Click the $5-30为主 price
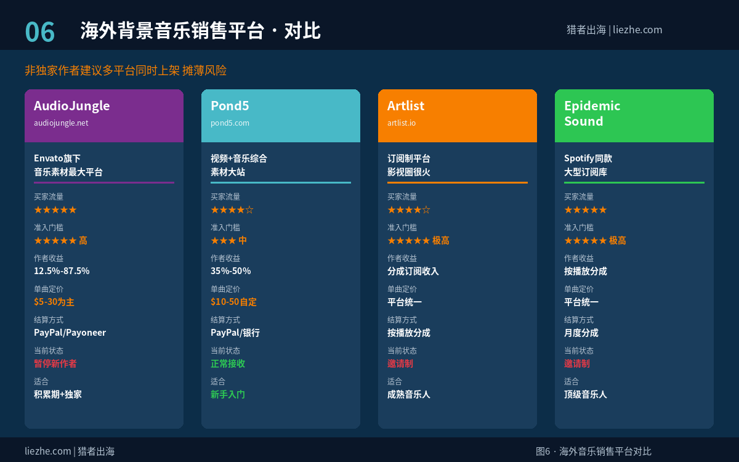The width and height of the screenshot is (739, 462). click(54, 302)
